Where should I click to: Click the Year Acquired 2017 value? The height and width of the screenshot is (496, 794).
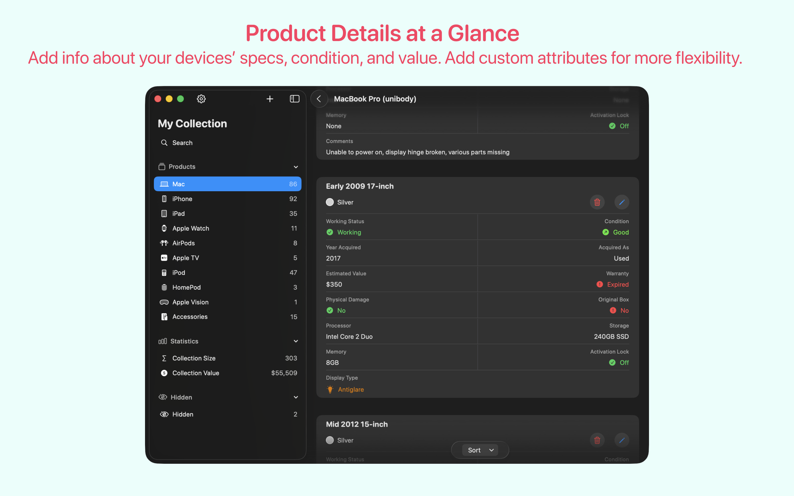pos(333,258)
